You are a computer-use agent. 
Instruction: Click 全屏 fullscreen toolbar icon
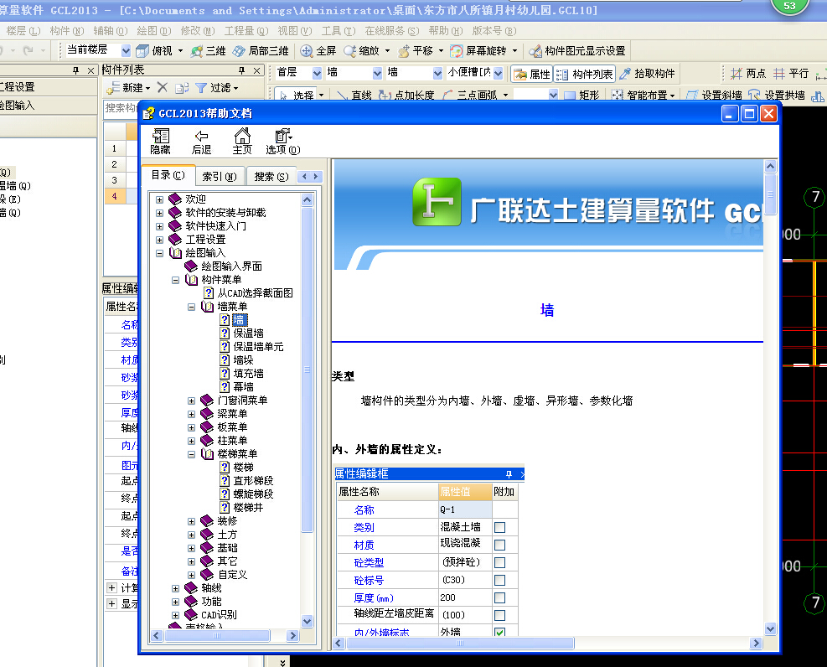pos(307,50)
